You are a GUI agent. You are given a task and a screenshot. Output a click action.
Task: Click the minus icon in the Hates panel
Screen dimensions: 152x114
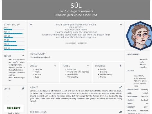pos(88,66)
